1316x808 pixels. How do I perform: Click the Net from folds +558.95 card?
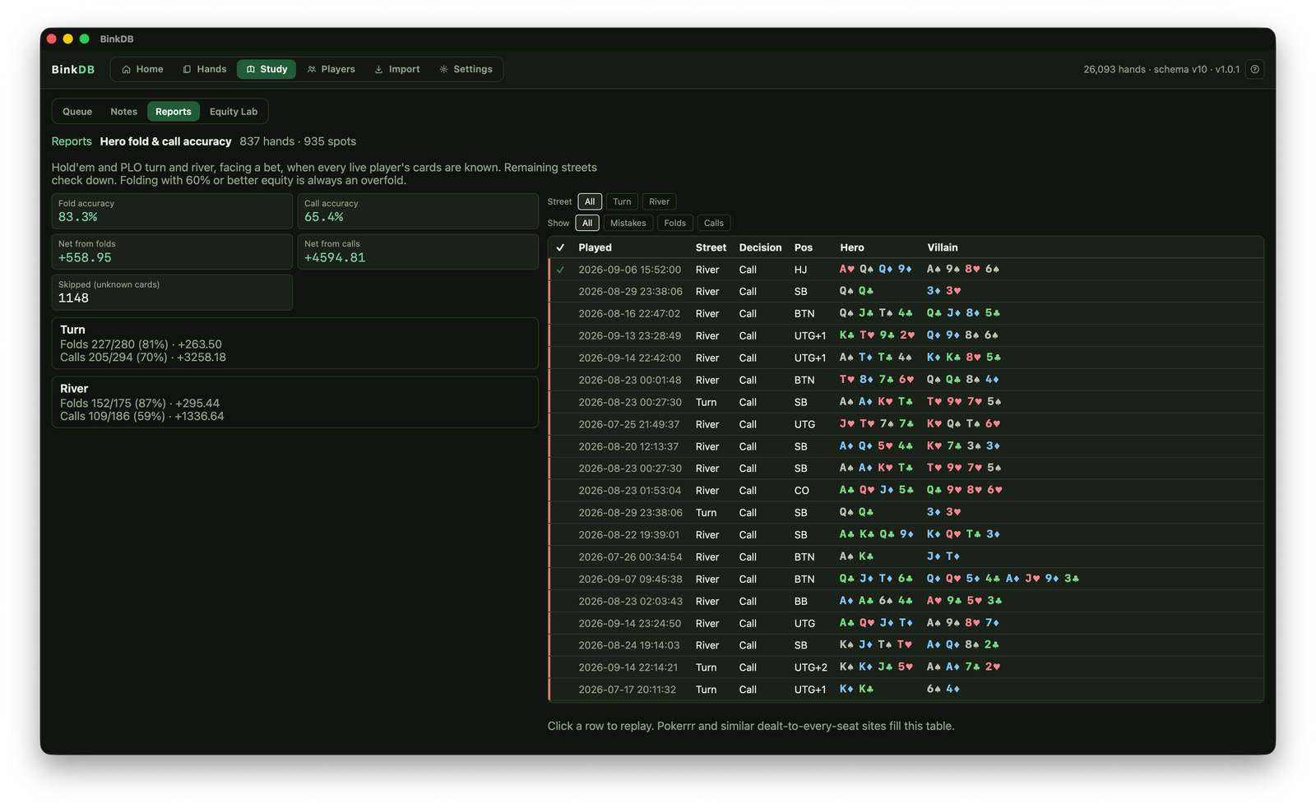tap(172, 252)
